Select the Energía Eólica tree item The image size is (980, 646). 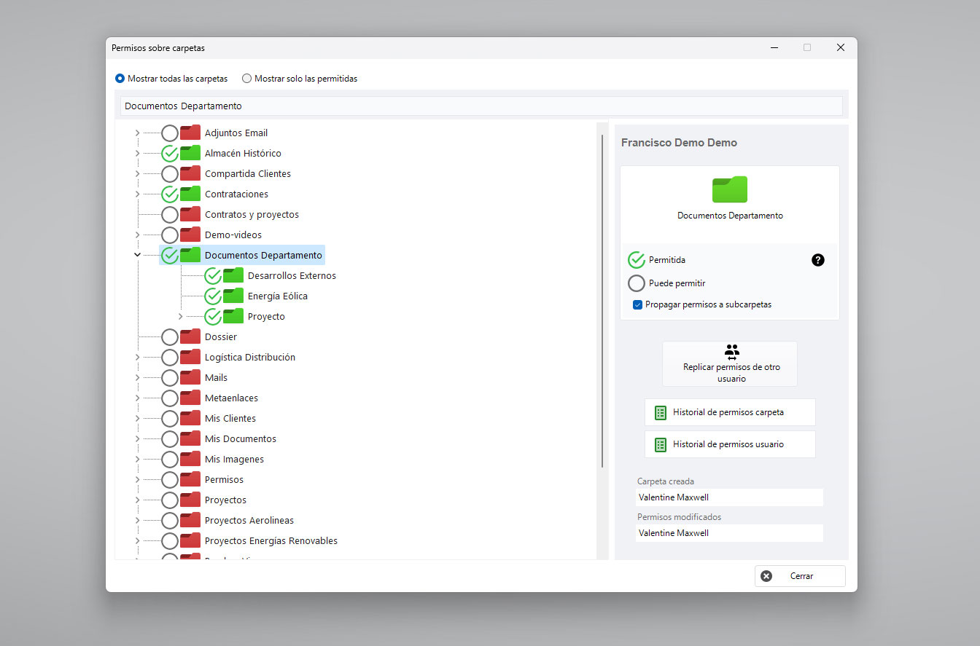pyautogui.click(x=277, y=296)
